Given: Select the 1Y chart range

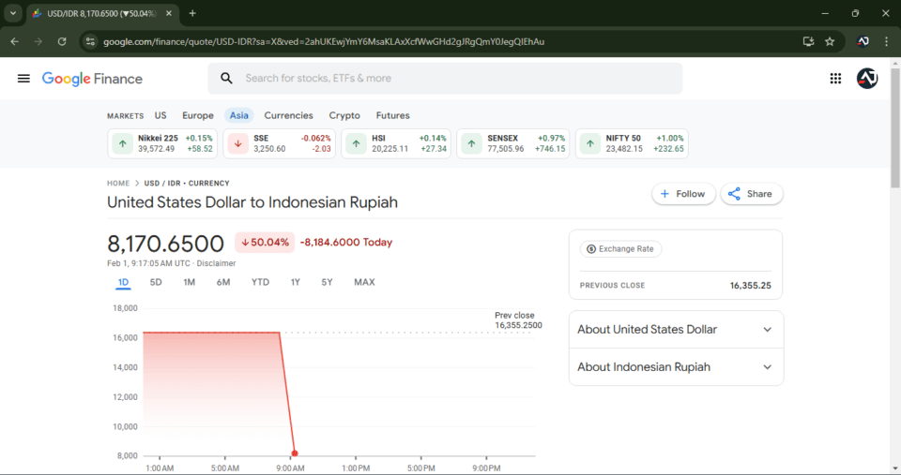Looking at the screenshot, I should coord(296,282).
